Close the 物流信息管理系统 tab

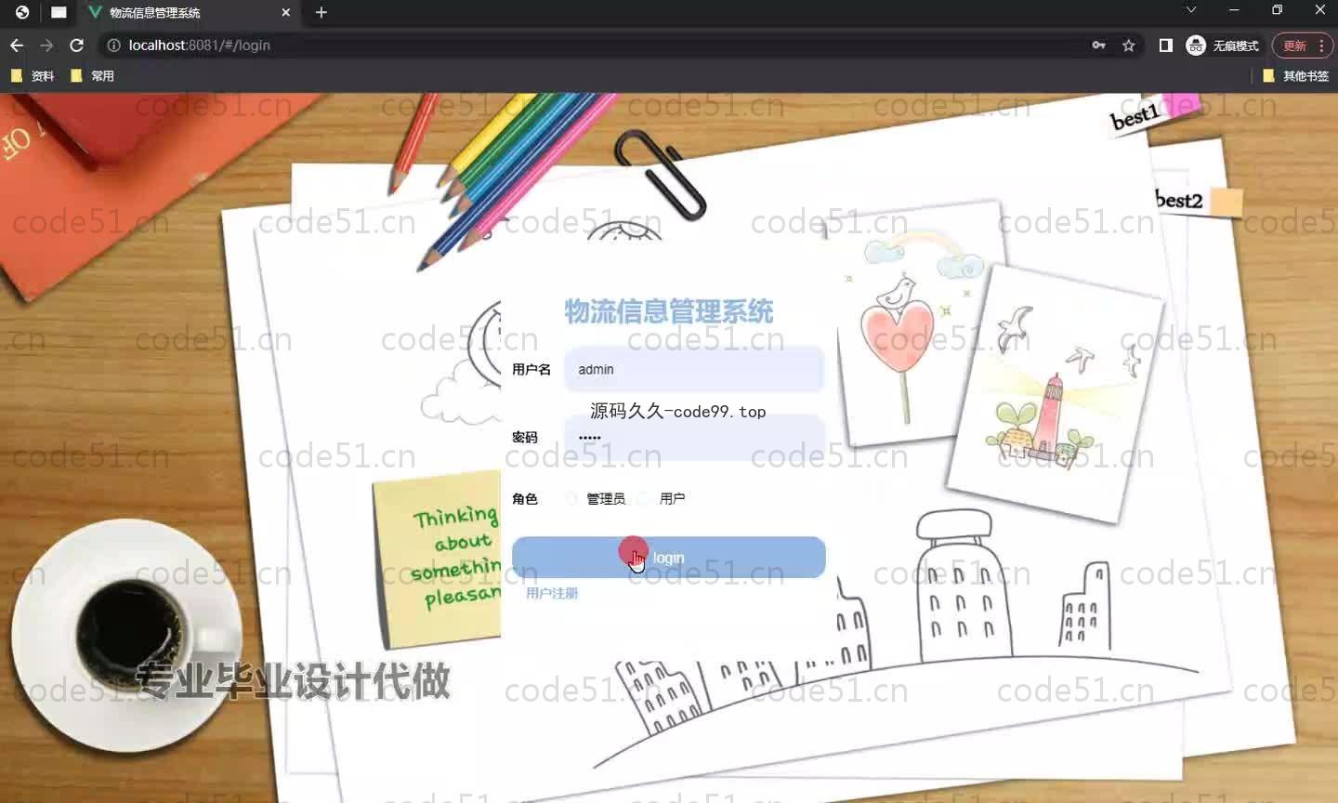click(x=285, y=12)
